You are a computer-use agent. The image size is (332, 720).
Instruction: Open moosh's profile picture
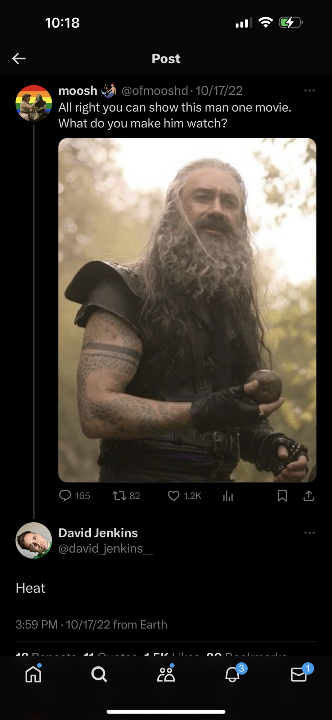(34, 103)
